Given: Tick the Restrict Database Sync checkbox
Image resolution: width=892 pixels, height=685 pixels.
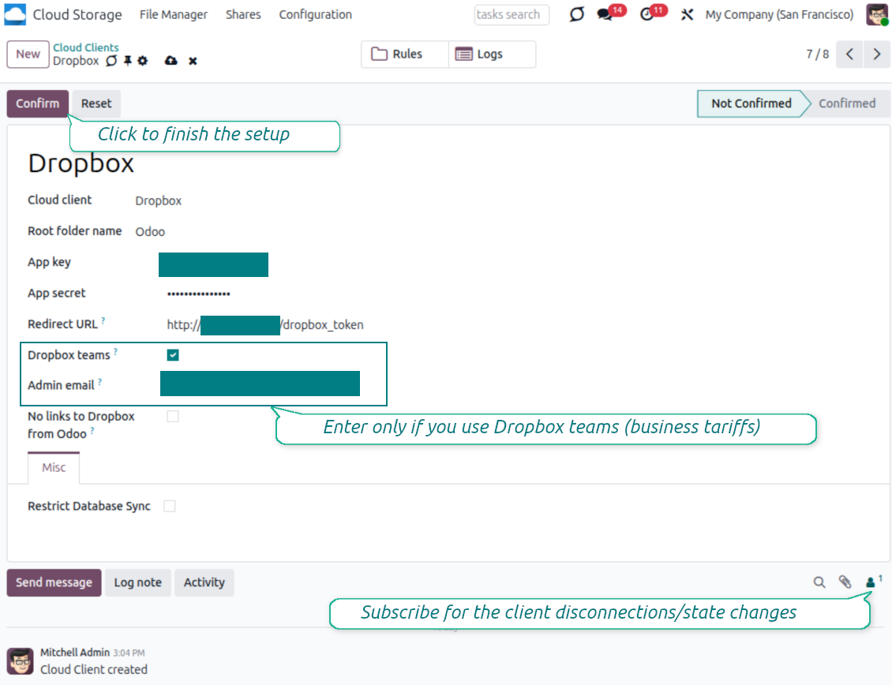Looking at the screenshot, I should click(170, 507).
